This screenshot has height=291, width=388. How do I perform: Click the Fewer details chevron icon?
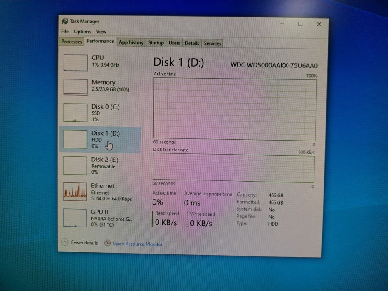(x=64, y=242)
